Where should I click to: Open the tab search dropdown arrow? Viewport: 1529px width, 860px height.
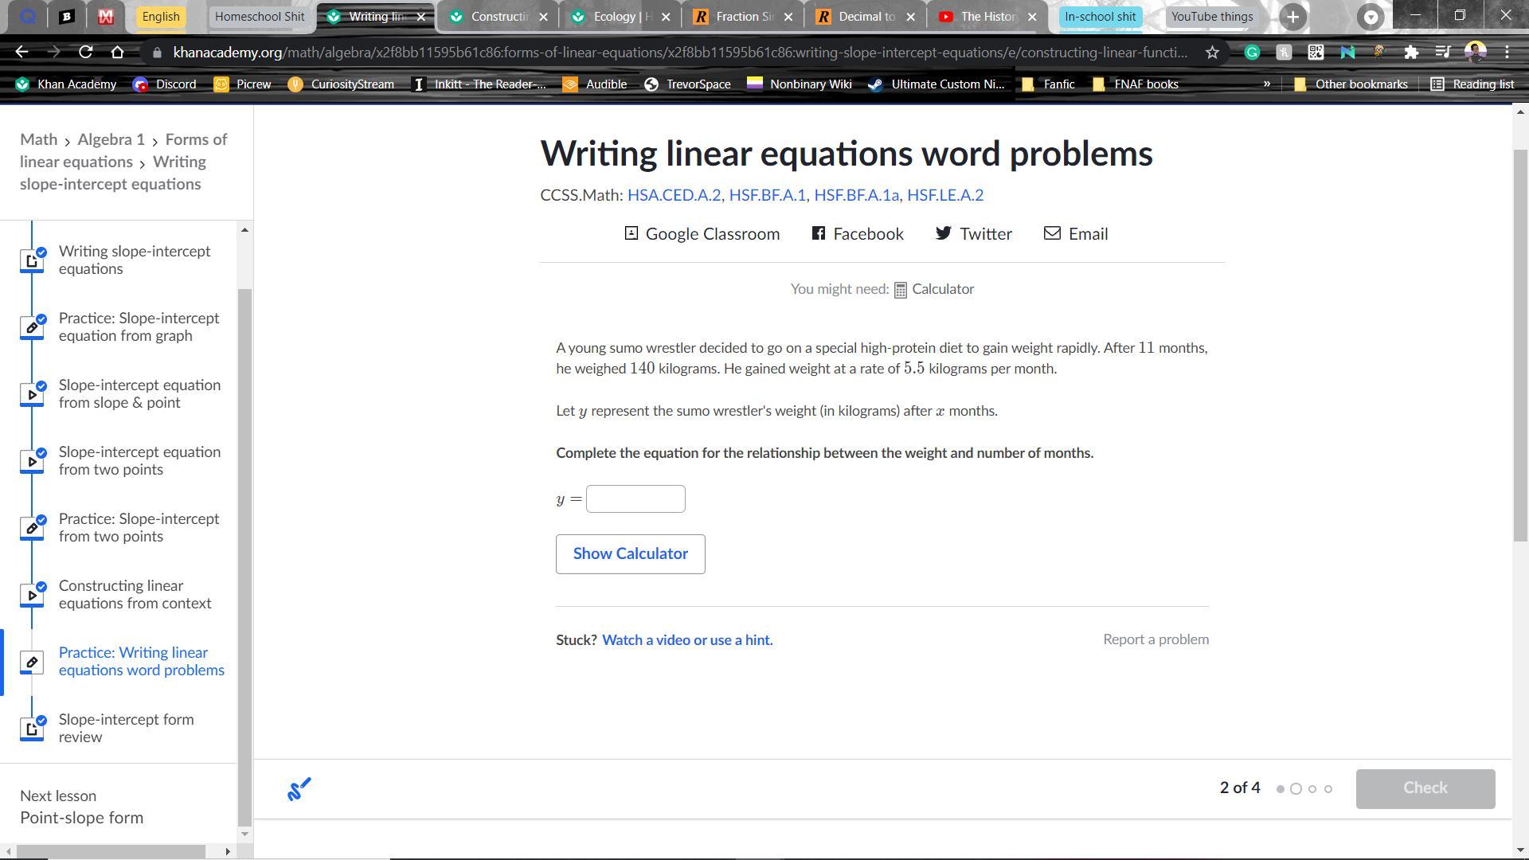pyautogui.click(x=1371, y=17)
